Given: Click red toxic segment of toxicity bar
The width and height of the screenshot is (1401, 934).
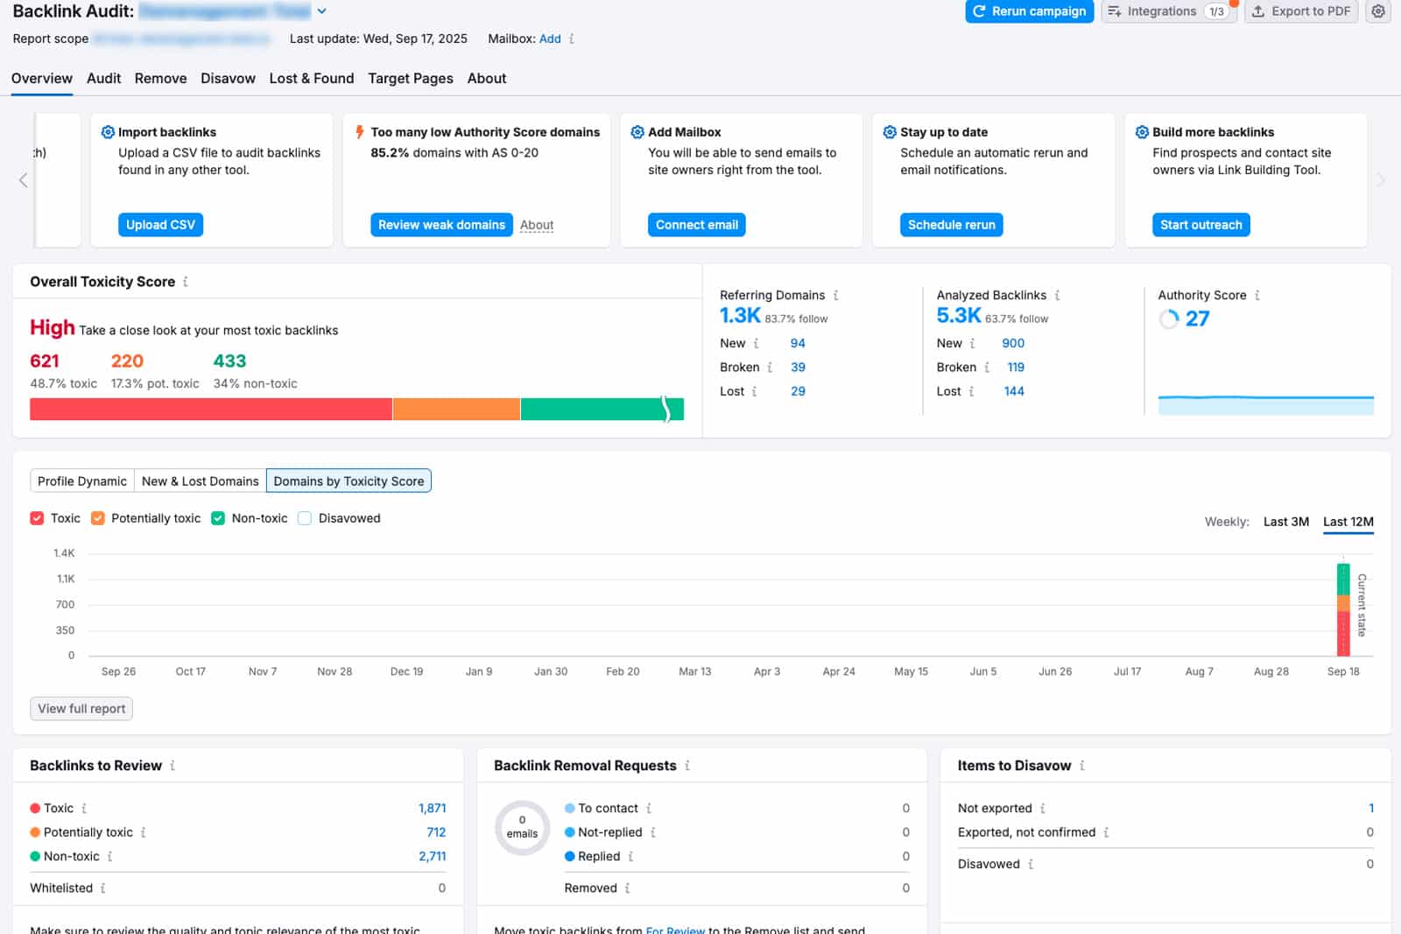Looking at the screenshot, I should coord(210,410).
